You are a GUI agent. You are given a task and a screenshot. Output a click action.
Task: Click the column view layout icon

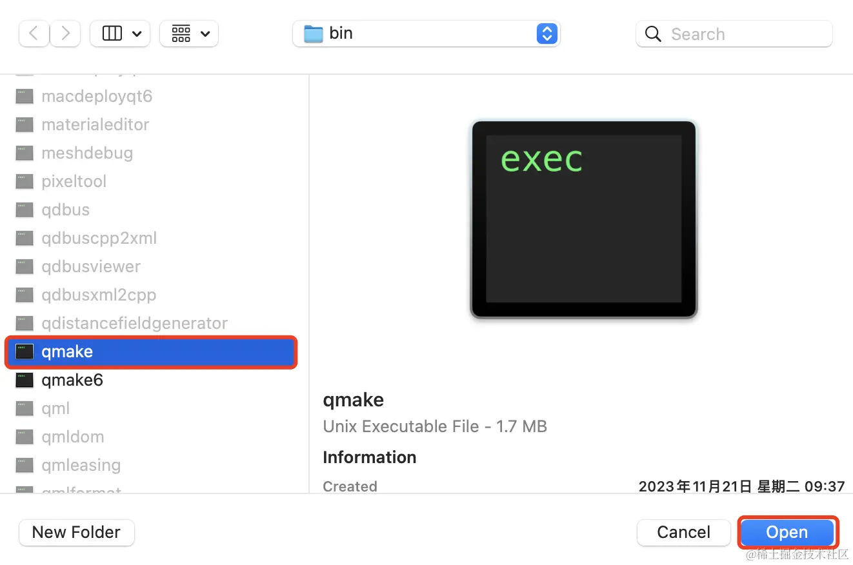pyautogui.click(x=112, y=34)
